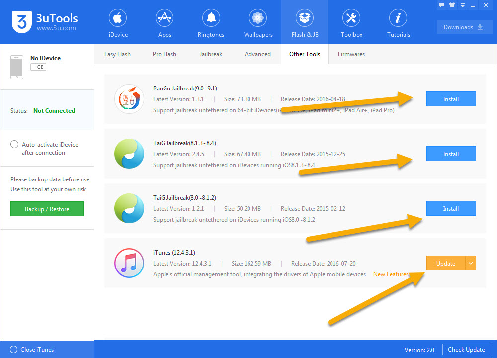Click the skin shirt icon in title bar
The height and width of the screenshot is (358, 497).
(452, 5)
